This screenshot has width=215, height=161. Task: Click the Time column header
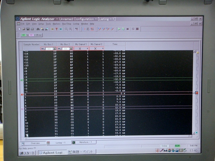(115, 44)
